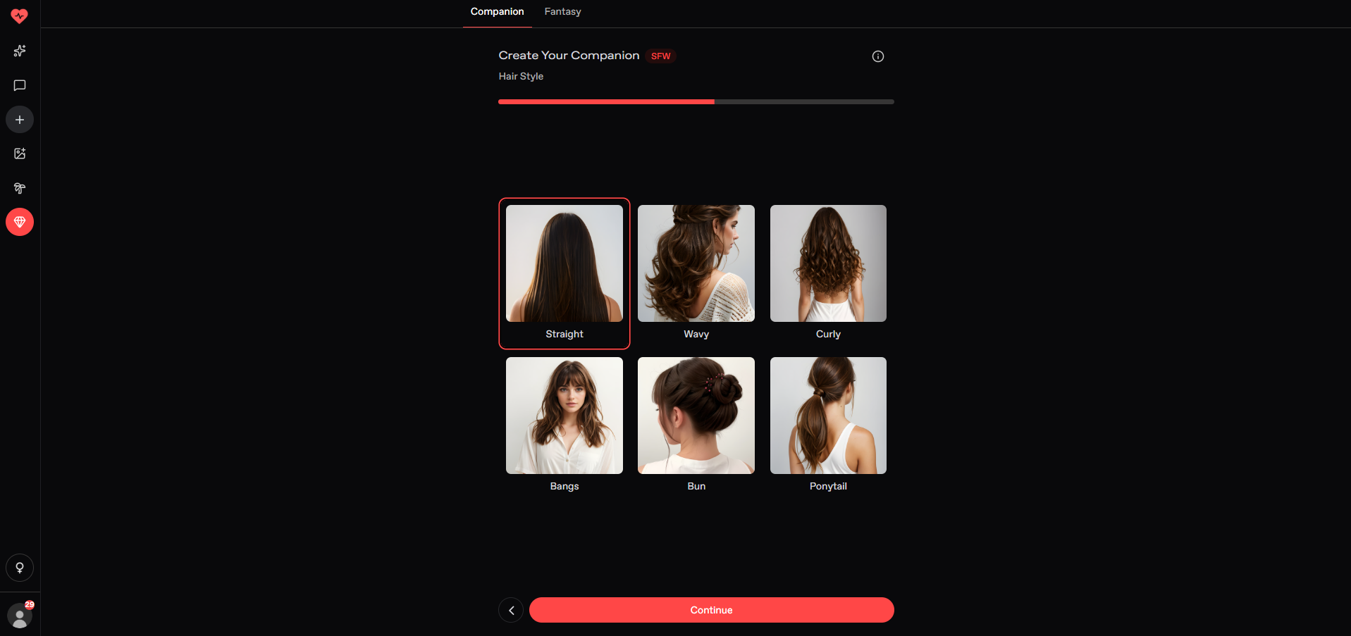Select the Straight hair style option
The image size is (1351, 636).
click(564, 273)
